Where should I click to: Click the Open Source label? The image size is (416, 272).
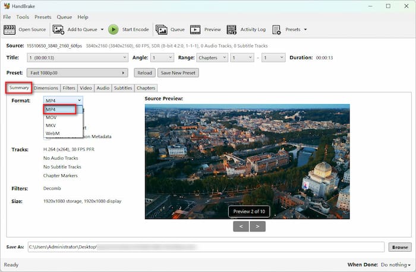click(32, 30)
